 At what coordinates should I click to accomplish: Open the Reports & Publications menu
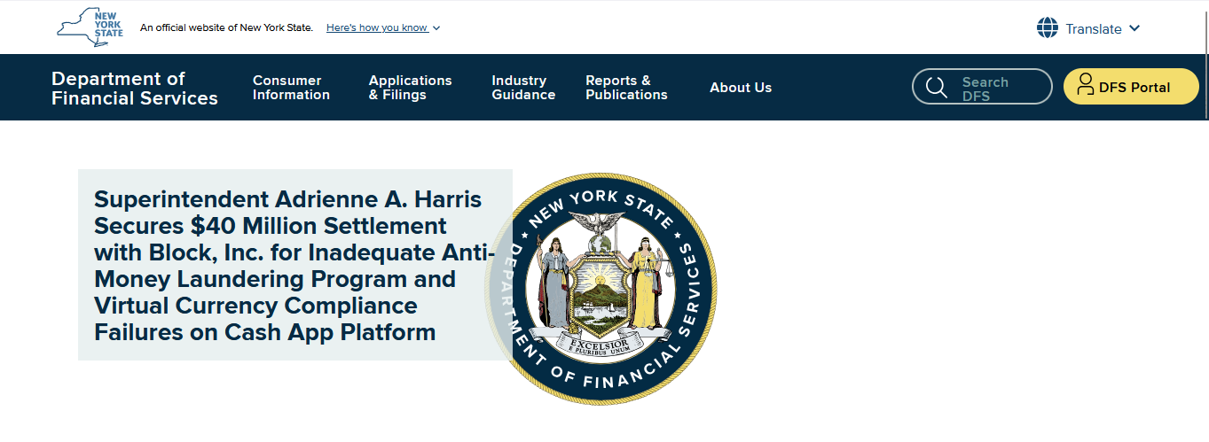click(x=626, y=88)
